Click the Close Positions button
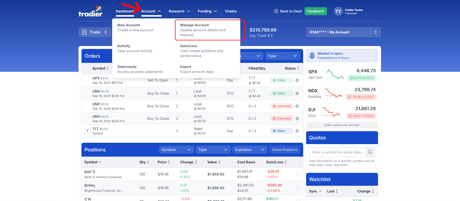460x201 pixels. point(285,150)
